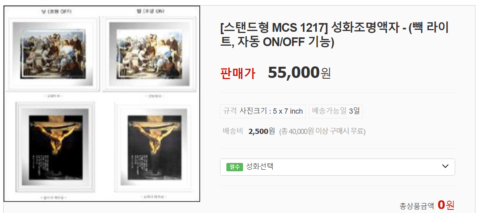The height and width of the screenshot is (213, 479).
Task: Open the 성화선택 dropdown
Action: [337, 167]
